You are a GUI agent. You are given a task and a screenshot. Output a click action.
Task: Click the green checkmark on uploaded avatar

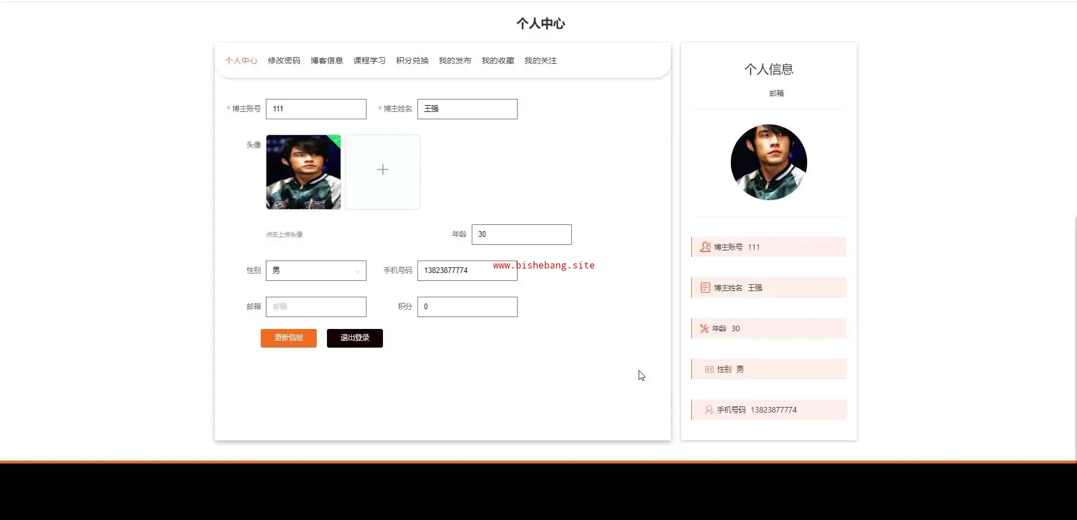click(337, 139)
